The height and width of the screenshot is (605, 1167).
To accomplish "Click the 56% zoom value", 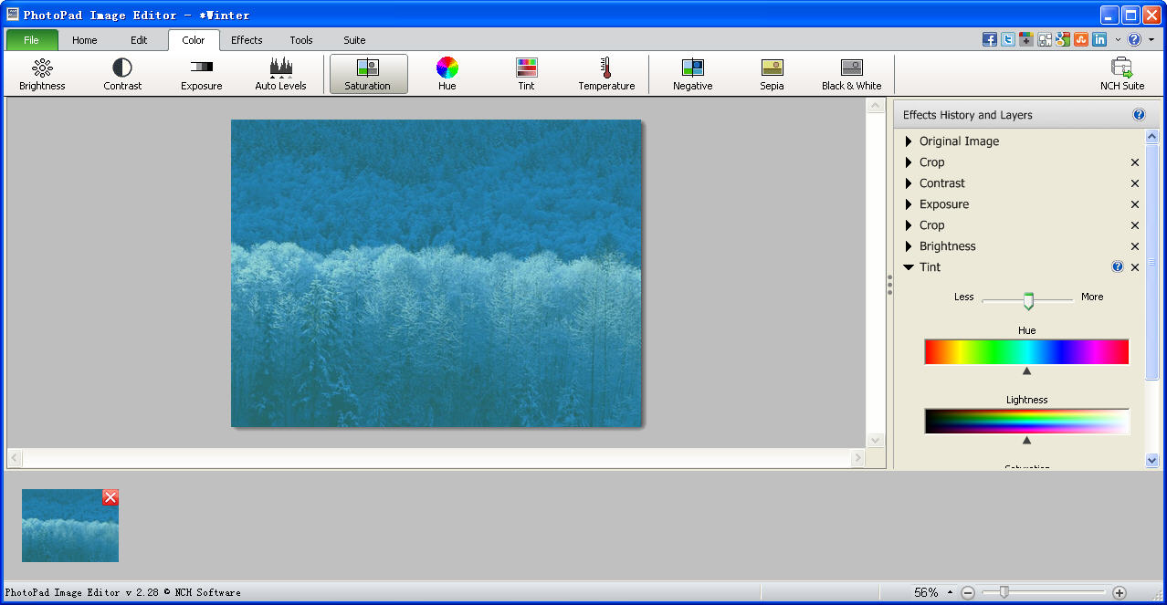I will [x=926, y=592].
